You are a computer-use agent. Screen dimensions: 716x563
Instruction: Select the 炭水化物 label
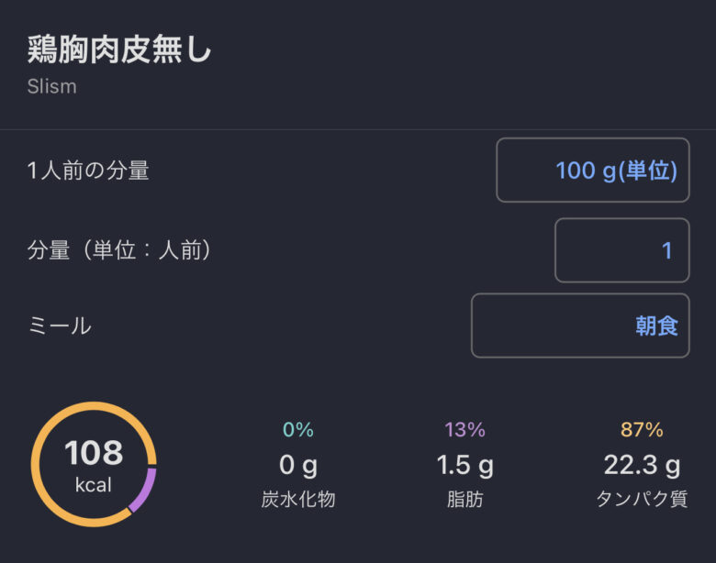coord(298,499)
